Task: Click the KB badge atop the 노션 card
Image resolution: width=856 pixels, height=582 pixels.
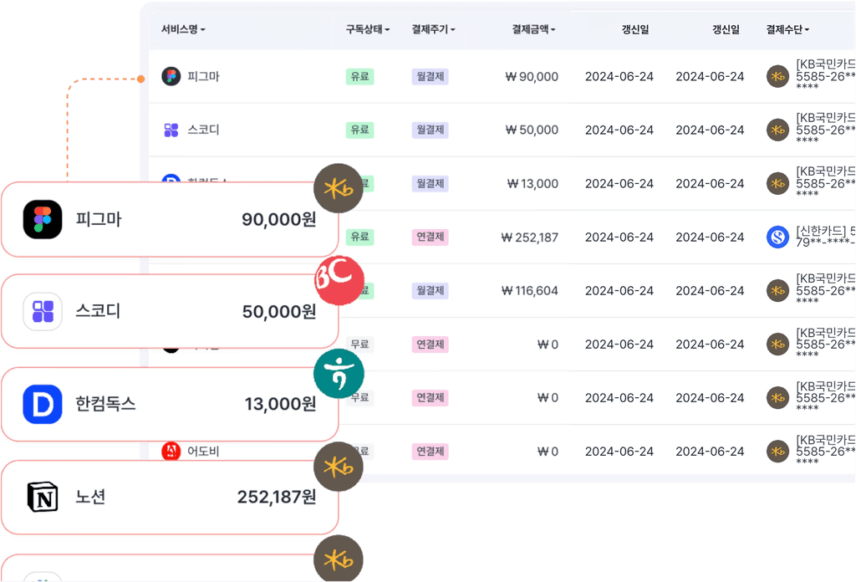Action: pos(339,467)
